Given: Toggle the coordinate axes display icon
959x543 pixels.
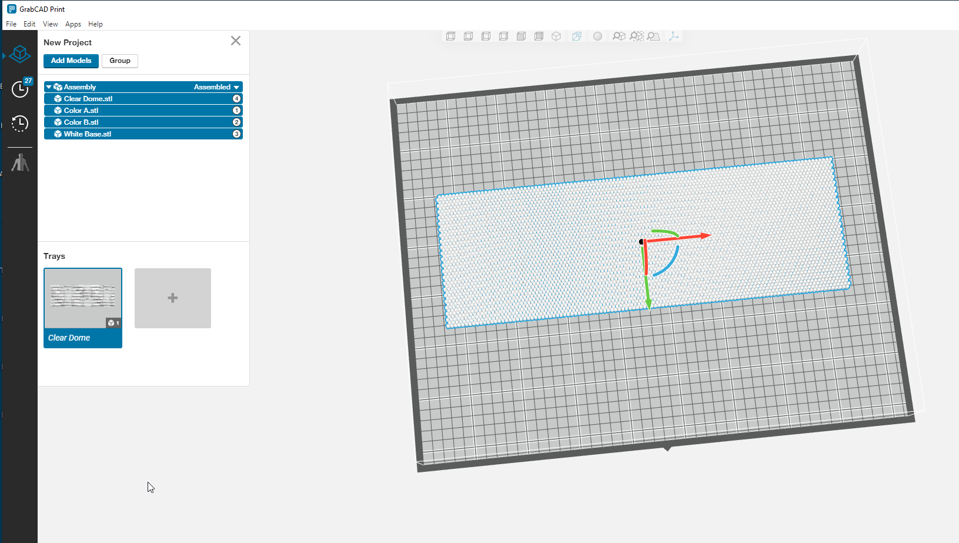Looking at the screenshot, I should tap(674, 36).
